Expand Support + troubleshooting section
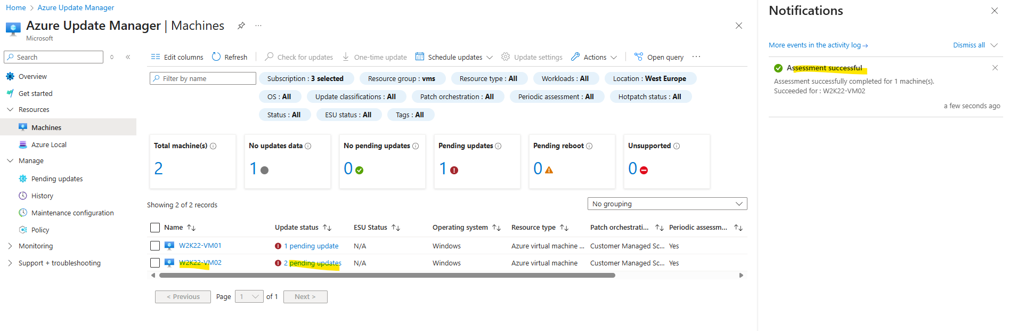 click(10, 263)
